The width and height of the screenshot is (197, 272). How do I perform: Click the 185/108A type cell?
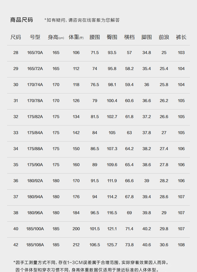[35, 245]
